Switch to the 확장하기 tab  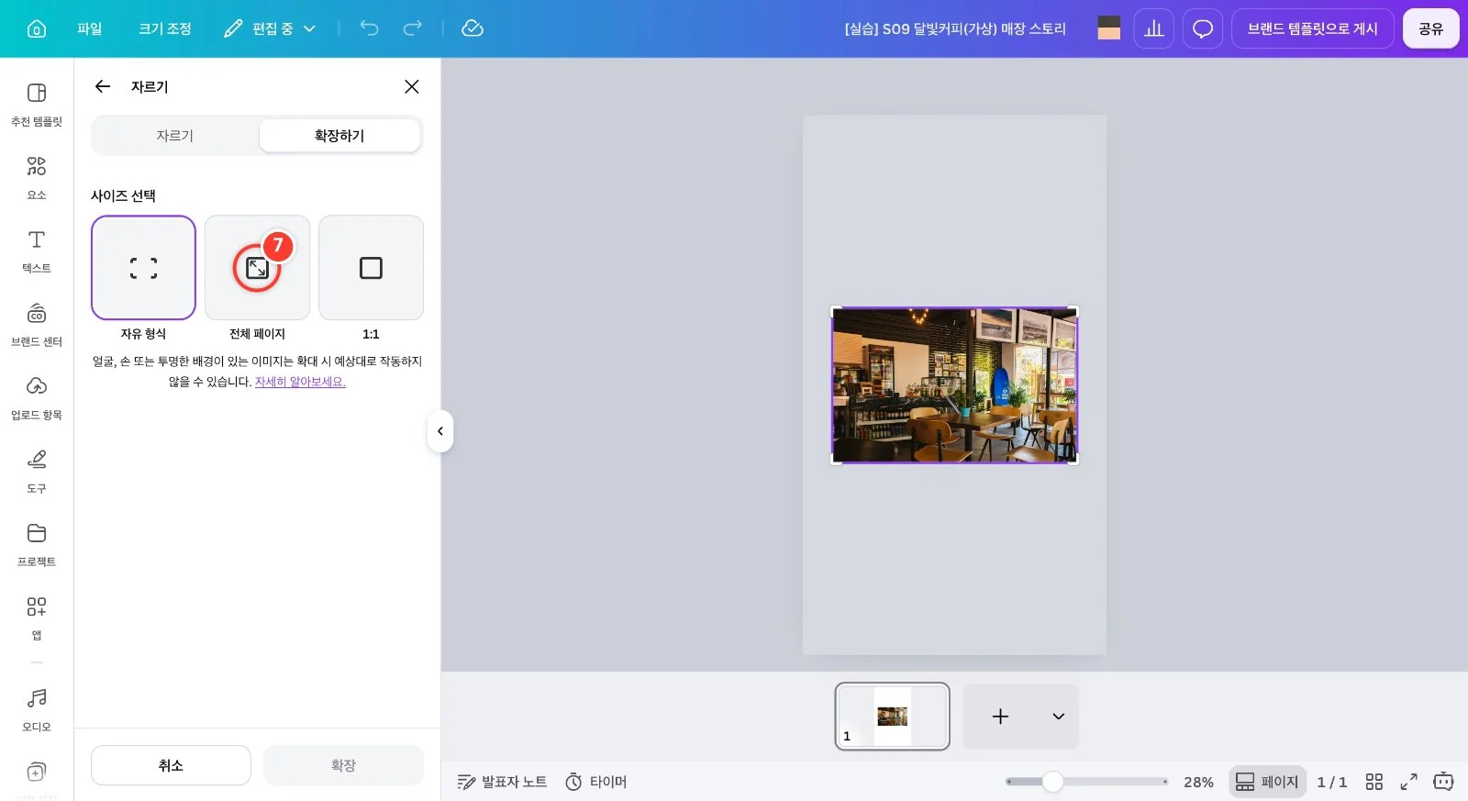pyautogui.click(x=339, y=136)
